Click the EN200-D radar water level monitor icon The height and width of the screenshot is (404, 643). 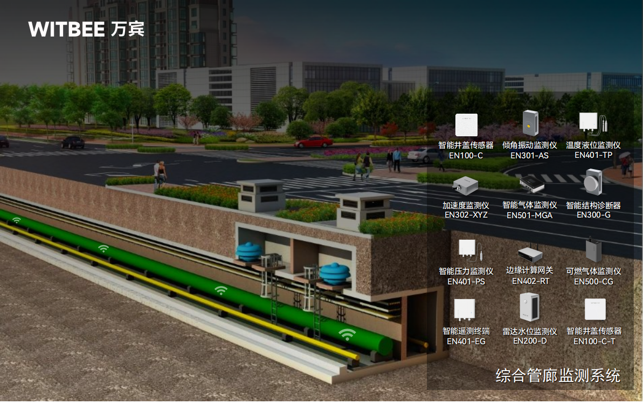click(529, 308)
